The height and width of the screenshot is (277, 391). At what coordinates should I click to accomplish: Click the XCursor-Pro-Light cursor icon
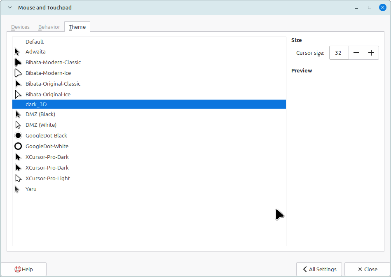coord(18,178)
